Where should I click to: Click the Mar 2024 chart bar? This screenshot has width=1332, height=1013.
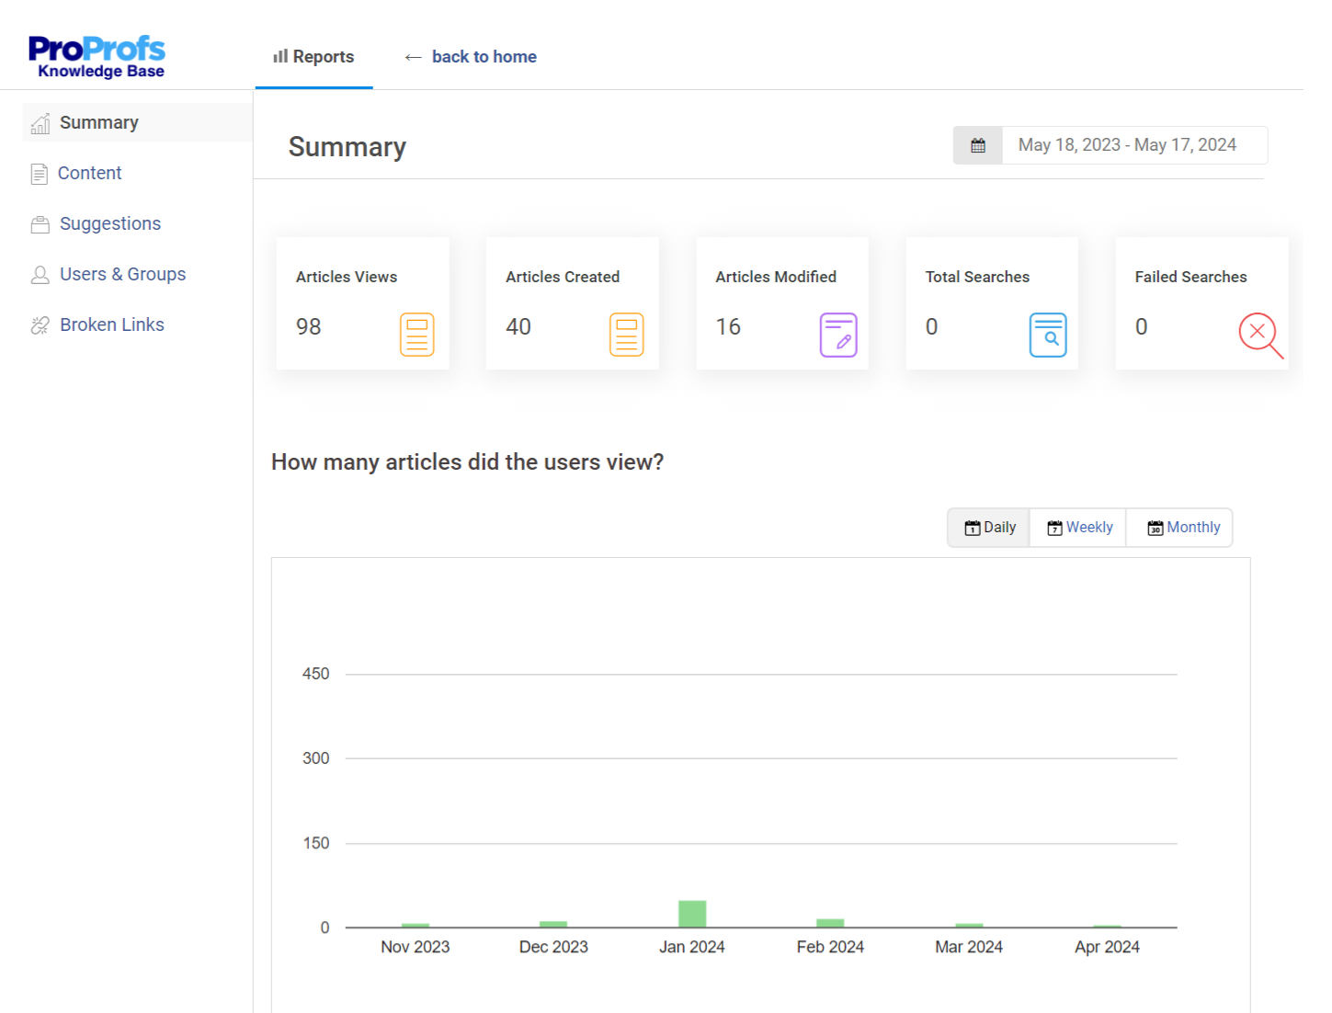(969, 925)
